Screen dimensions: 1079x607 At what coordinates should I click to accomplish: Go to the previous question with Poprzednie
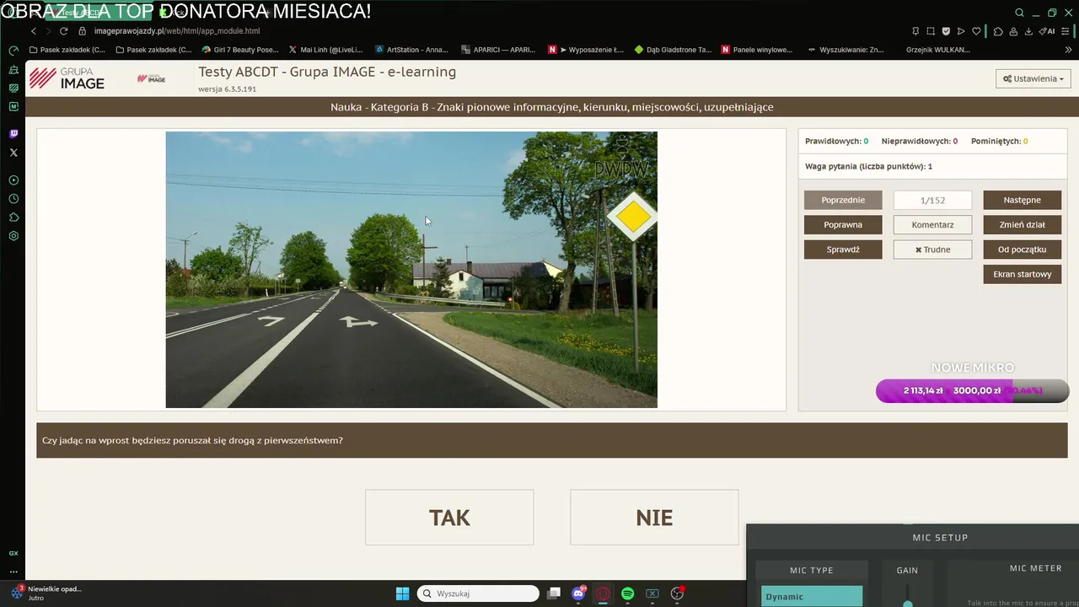pos(843,200)
